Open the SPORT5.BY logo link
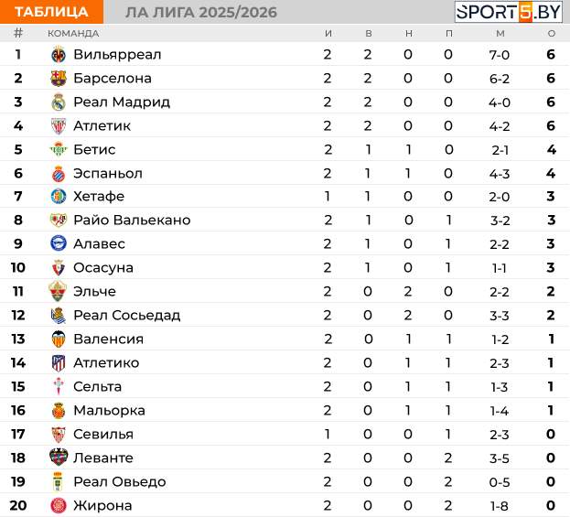This screenshot has width=570, height=517. (x=509, y=12)
